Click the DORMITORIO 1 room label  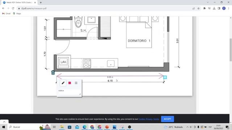click(139, 41)
